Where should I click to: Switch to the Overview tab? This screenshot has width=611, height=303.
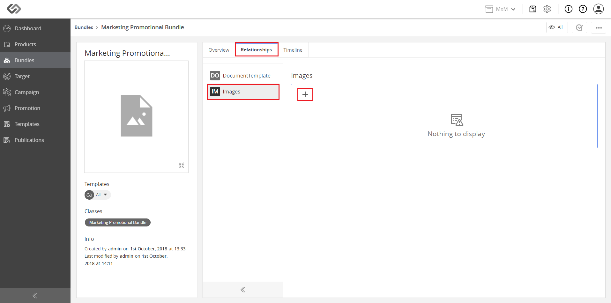tap(219, 50)
